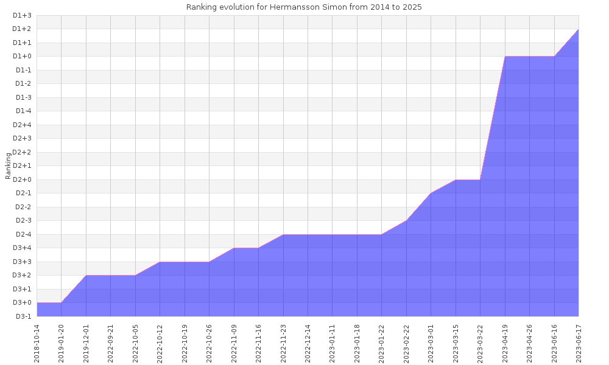This screenshot has height=365, width=609.
Task: Select the D3-1 y-axis tick label
Action: pos(23,316)
